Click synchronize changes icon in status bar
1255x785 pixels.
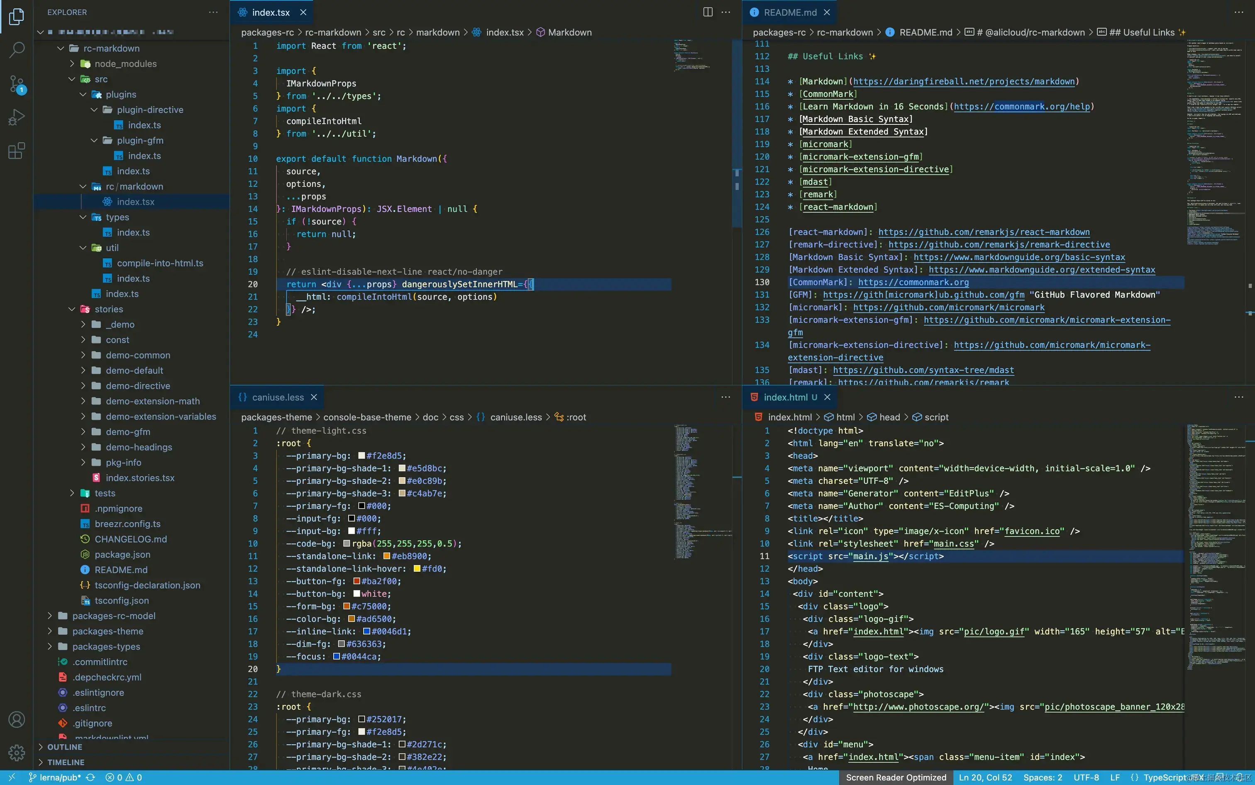pos(90,777)
